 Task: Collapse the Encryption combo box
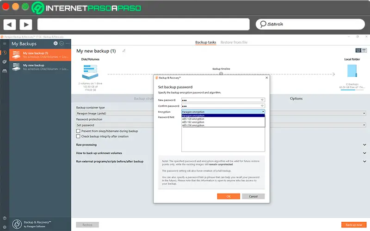263,112
